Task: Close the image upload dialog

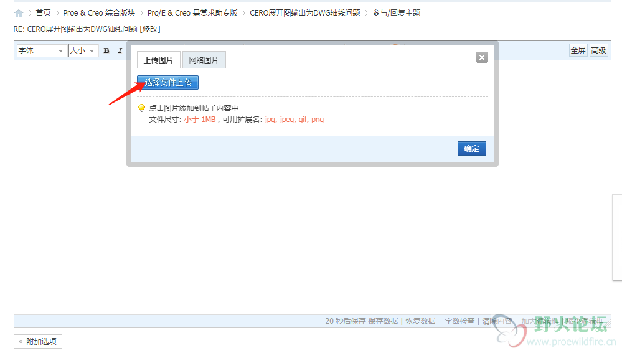Action: point(481,57)
